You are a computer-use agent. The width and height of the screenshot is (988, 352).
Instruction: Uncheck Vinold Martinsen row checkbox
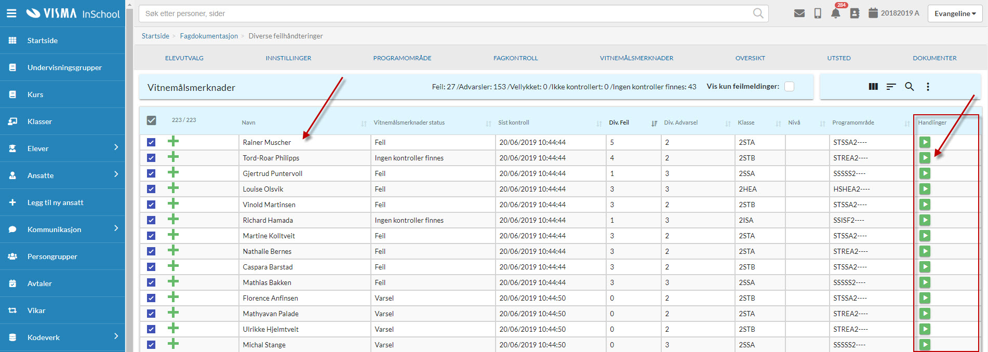pyautogui.click(x=151, y=205)
